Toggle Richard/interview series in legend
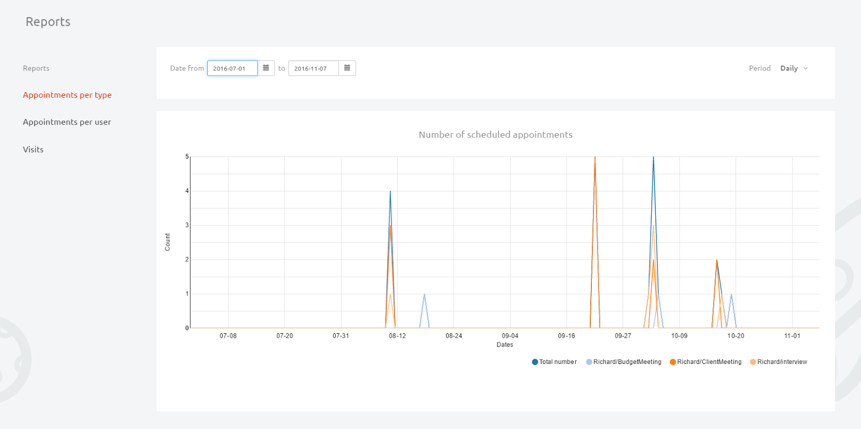This screenshot has width=861, height=429. [779, 362]
